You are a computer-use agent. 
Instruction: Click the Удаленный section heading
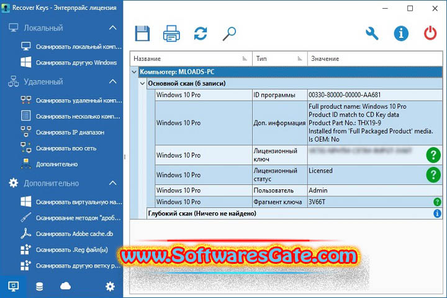coord(43,81)
